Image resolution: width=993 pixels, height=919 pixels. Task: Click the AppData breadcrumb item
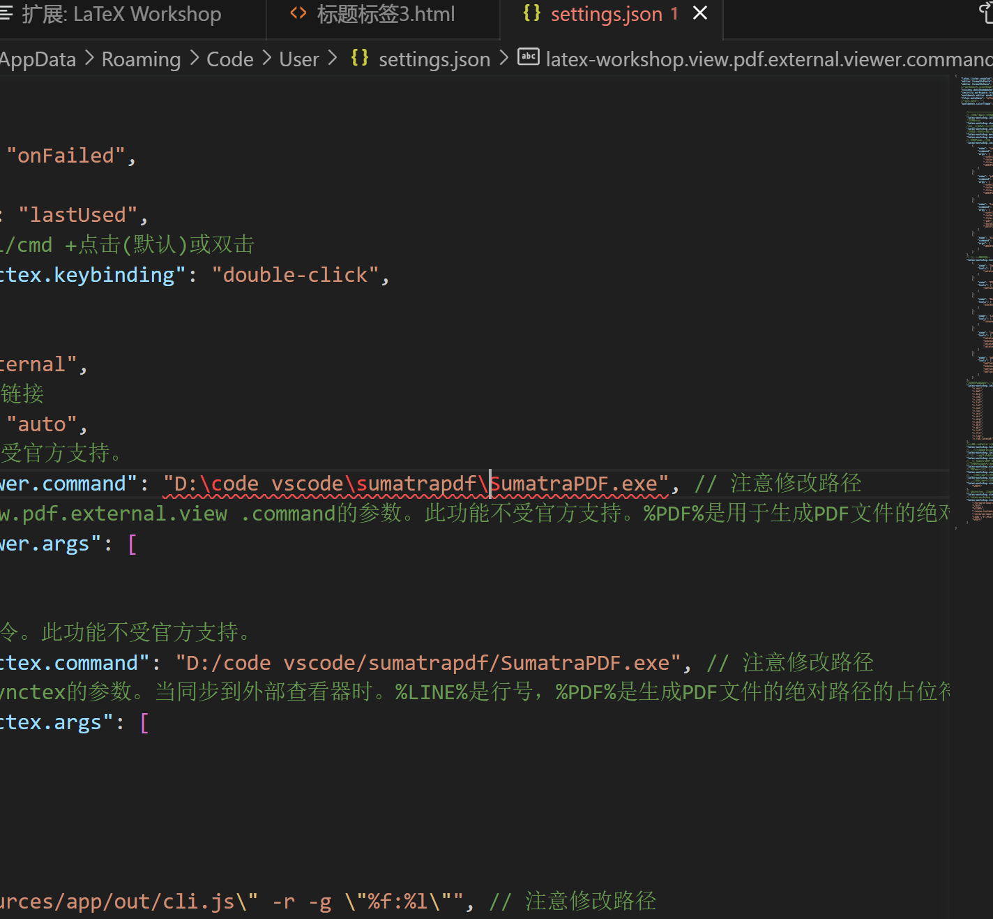click(x=38, y=59)
